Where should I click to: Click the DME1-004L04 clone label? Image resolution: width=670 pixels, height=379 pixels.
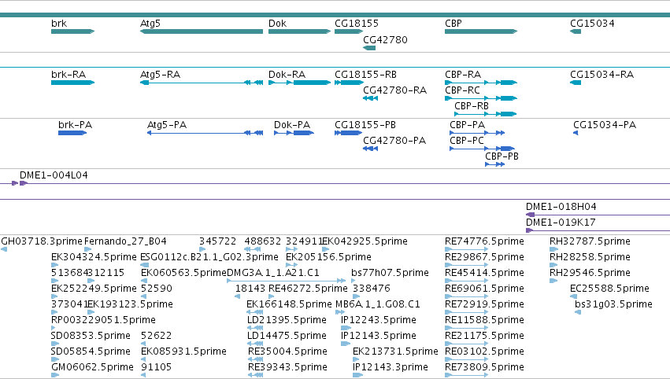(54, 175)
